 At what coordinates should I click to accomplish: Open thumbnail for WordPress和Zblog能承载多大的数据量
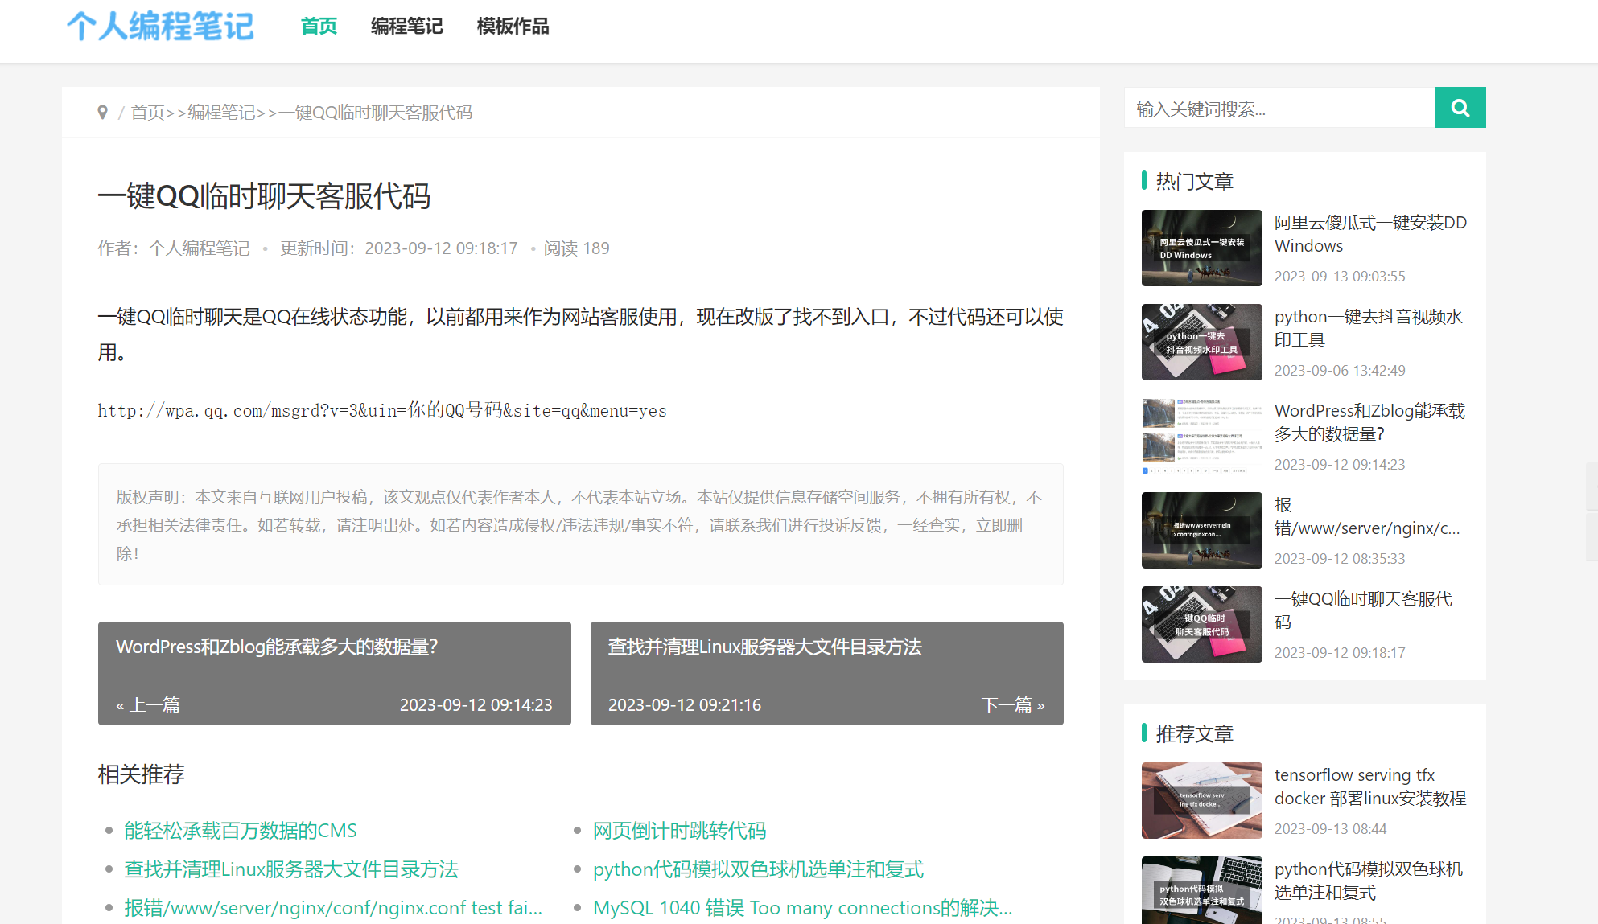(x=1202, y=436)
